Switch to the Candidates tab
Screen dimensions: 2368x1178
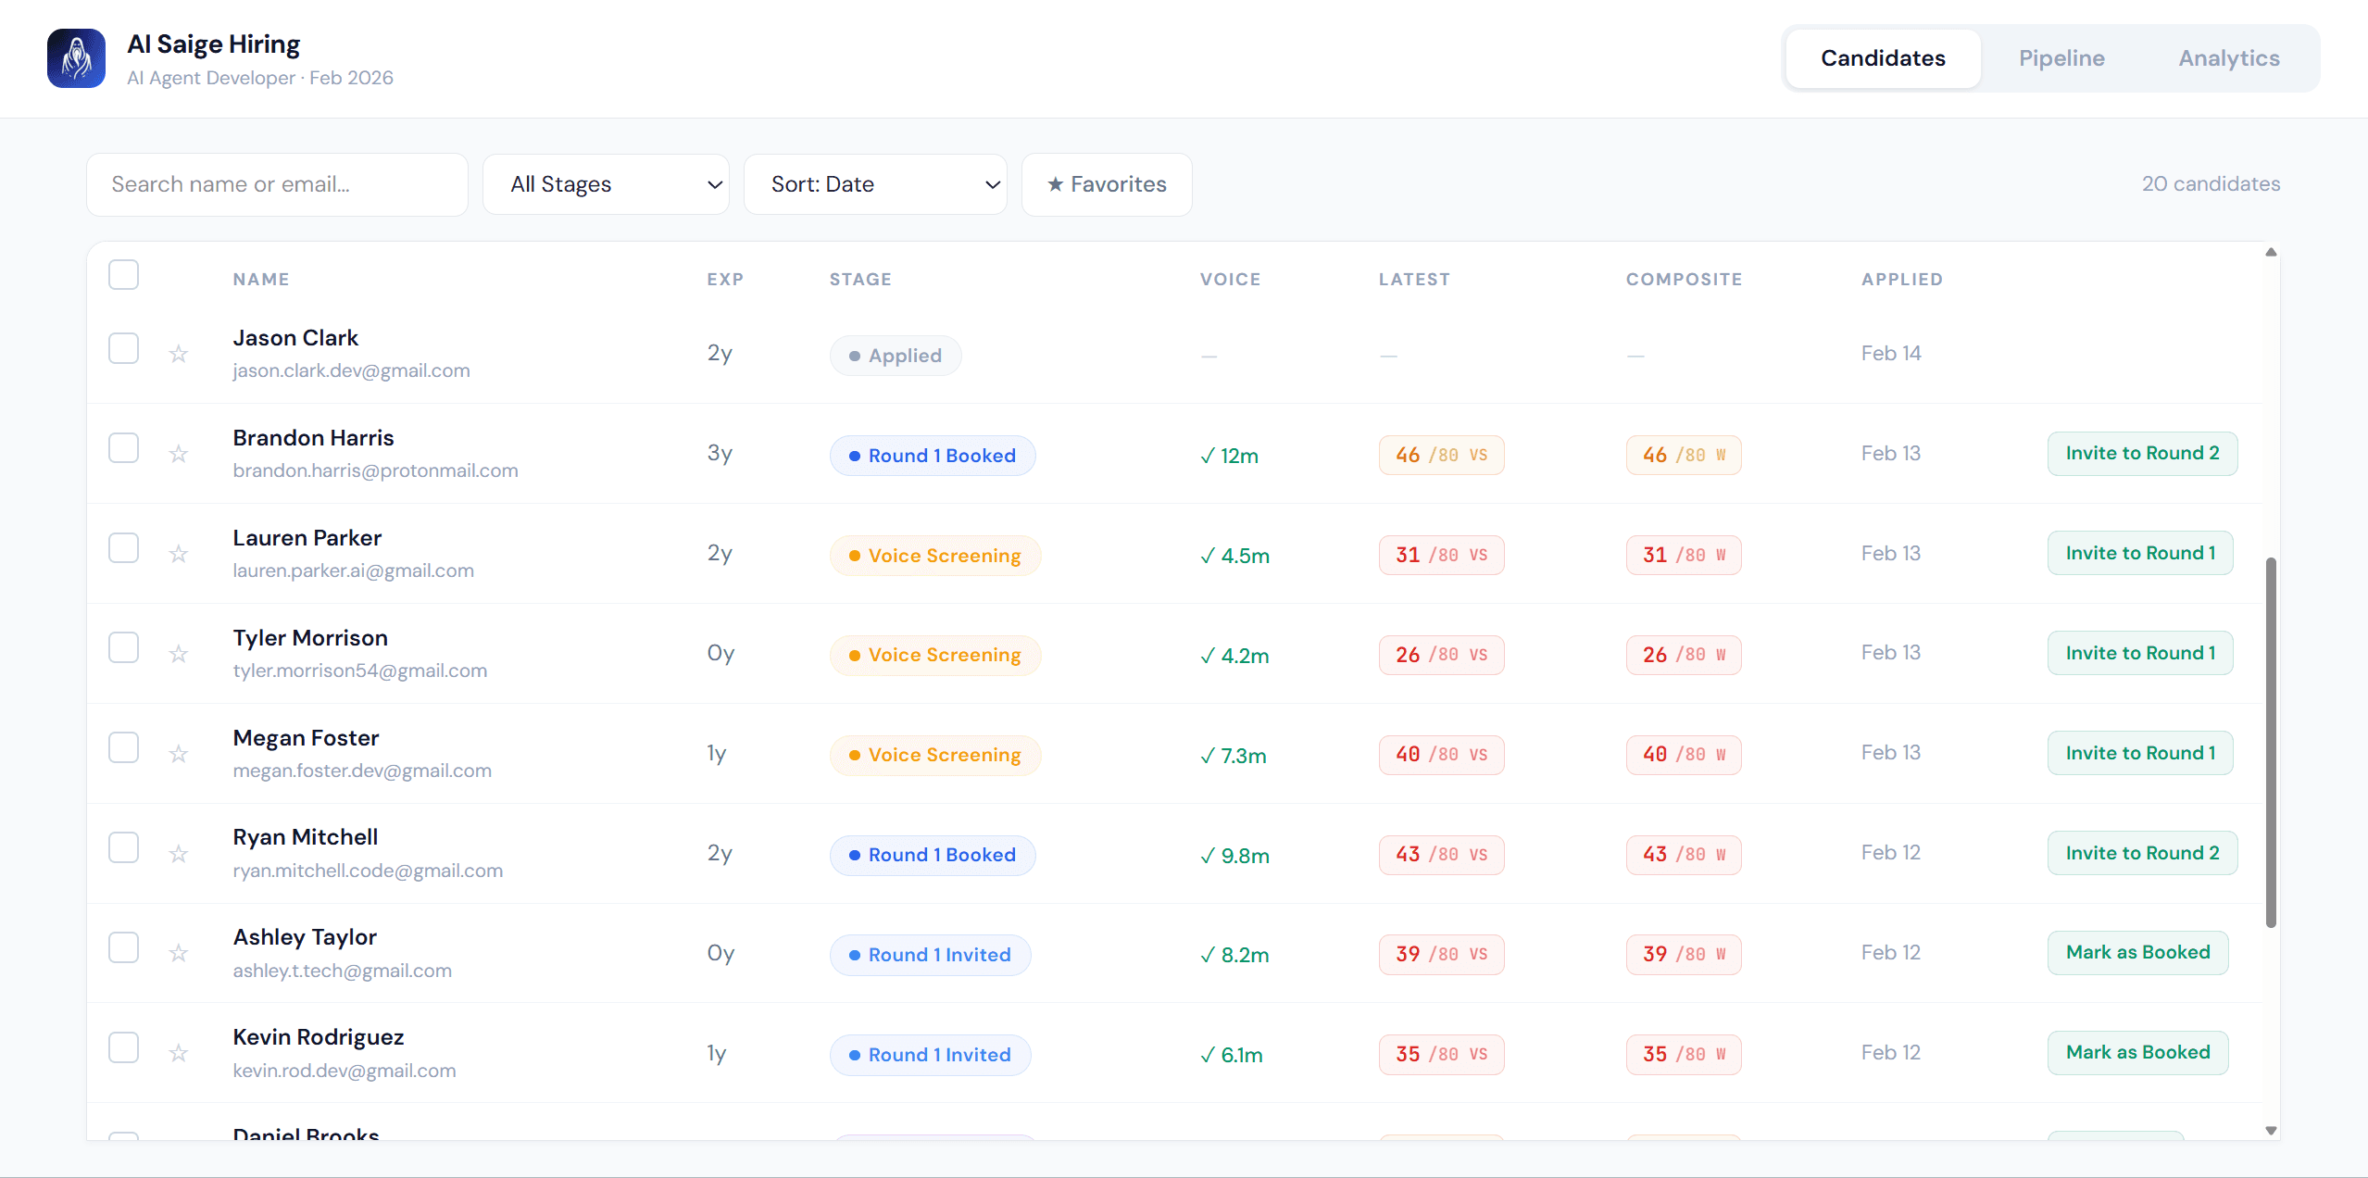[1883, 58]
